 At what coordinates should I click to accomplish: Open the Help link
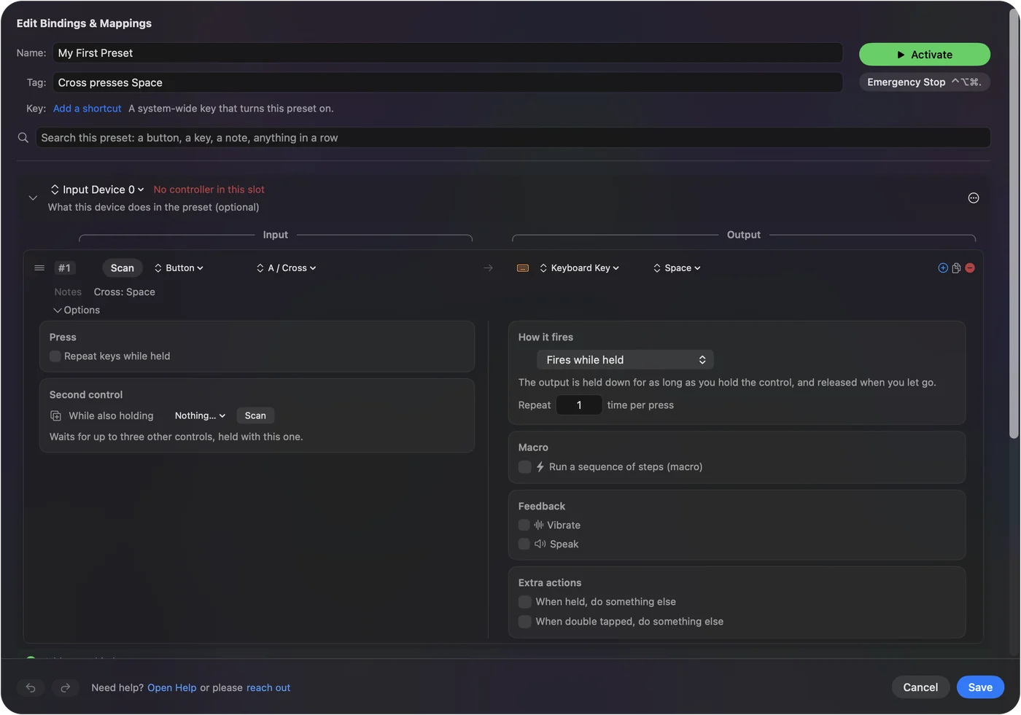pos(172,687)
